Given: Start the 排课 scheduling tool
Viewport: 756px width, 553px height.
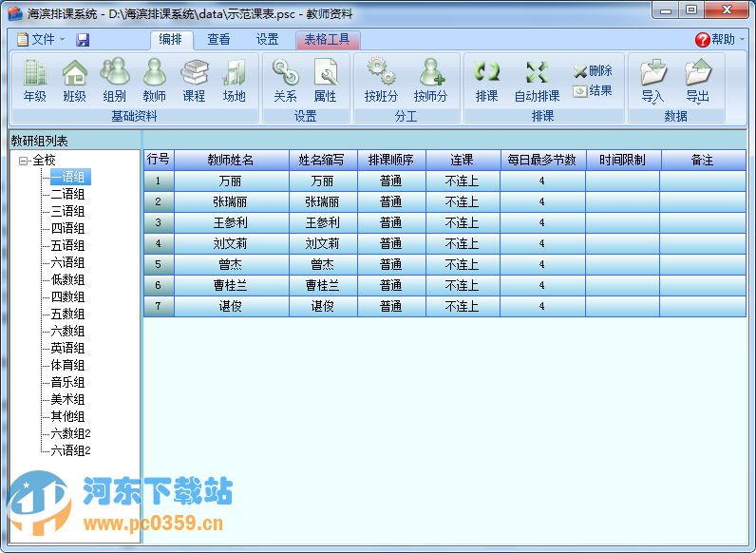Looking at the screenshot, I should click(x=486, y=81).
